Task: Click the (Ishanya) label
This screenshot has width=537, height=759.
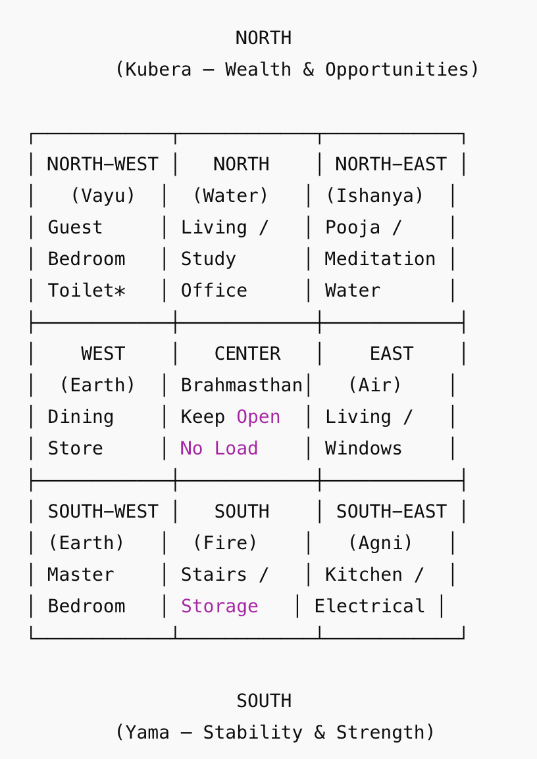Action: point(374,196)
